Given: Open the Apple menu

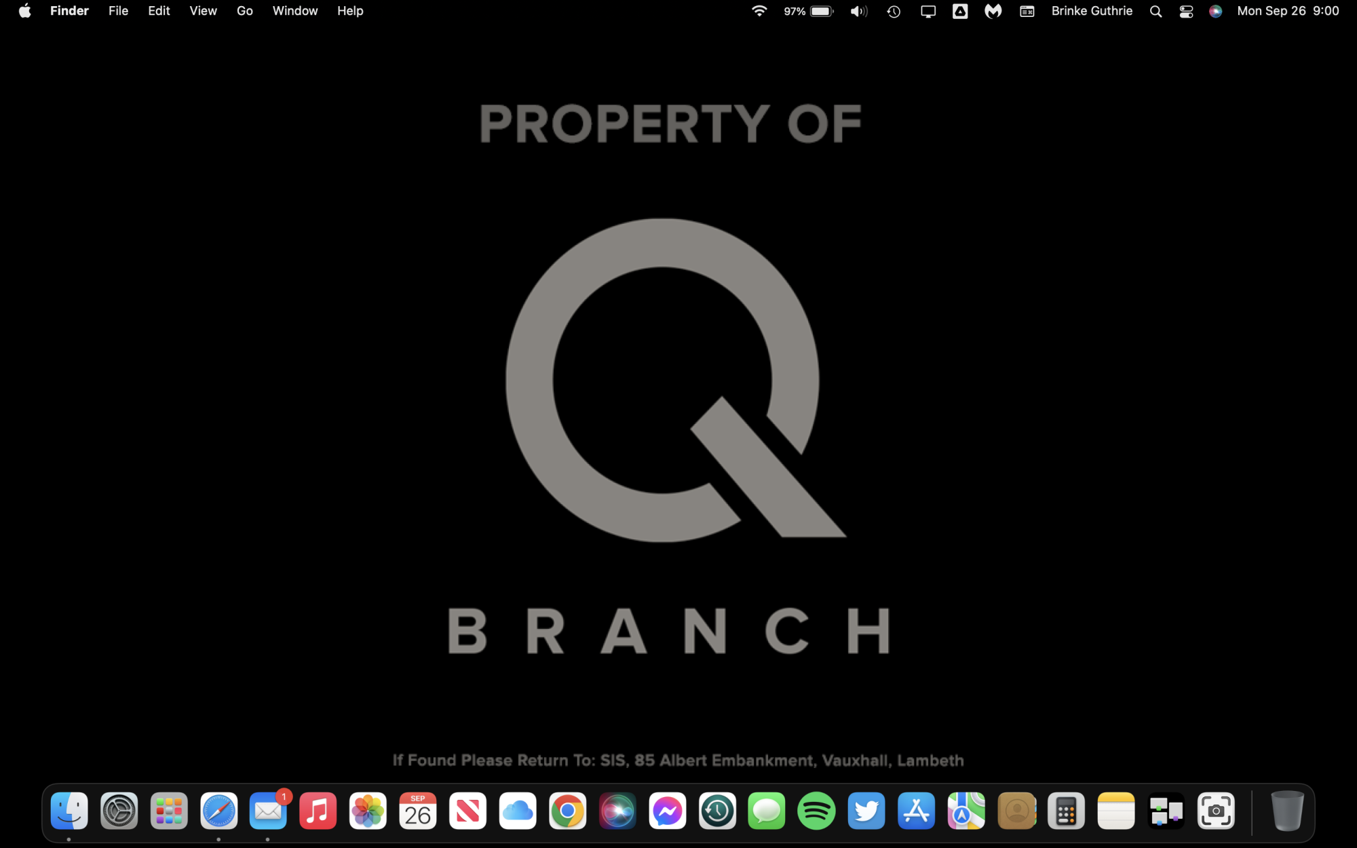Looking at the screenshot, I should (25, 11).
